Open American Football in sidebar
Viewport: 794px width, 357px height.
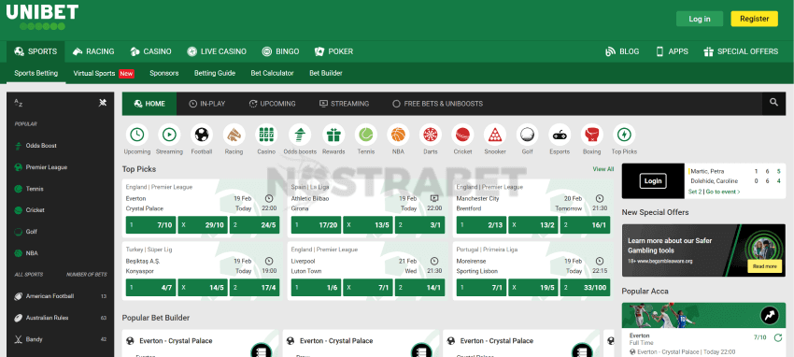tap(61, 296)
